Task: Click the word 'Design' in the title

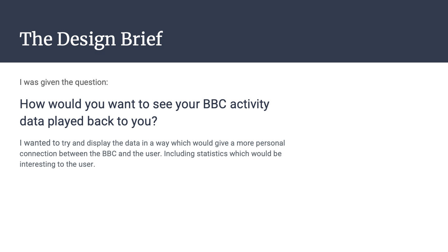Action: [x=86, y=40]
